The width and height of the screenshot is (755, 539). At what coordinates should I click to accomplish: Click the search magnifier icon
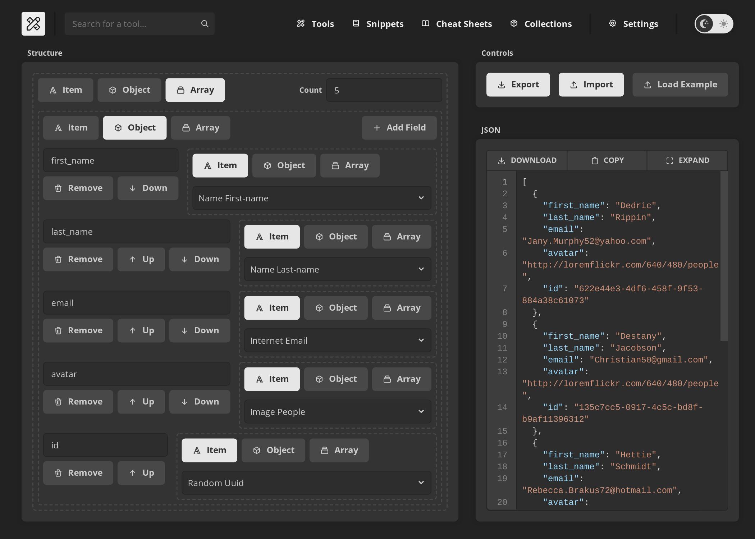[x=205, y=23]
